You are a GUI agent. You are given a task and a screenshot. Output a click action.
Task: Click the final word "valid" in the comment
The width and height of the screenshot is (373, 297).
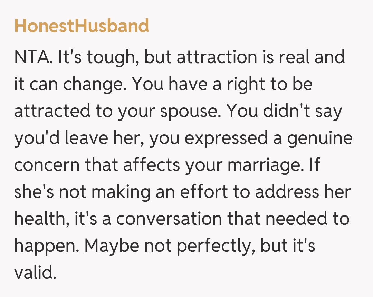click(x=34, y=273)
